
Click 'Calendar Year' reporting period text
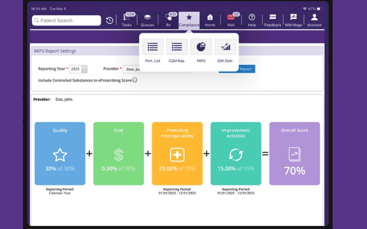(60, 193)
